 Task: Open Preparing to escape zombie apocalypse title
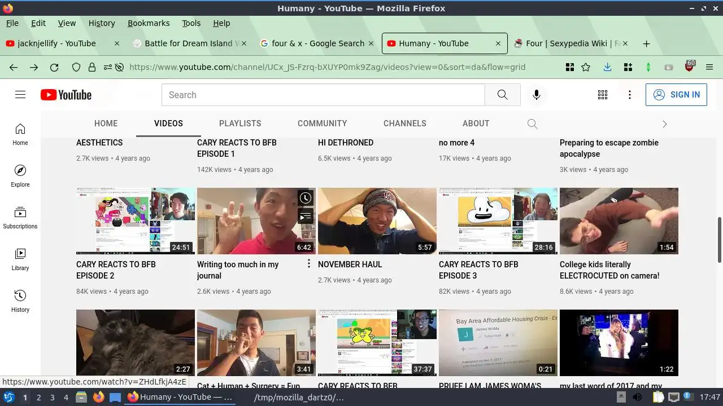pos(609,148)
